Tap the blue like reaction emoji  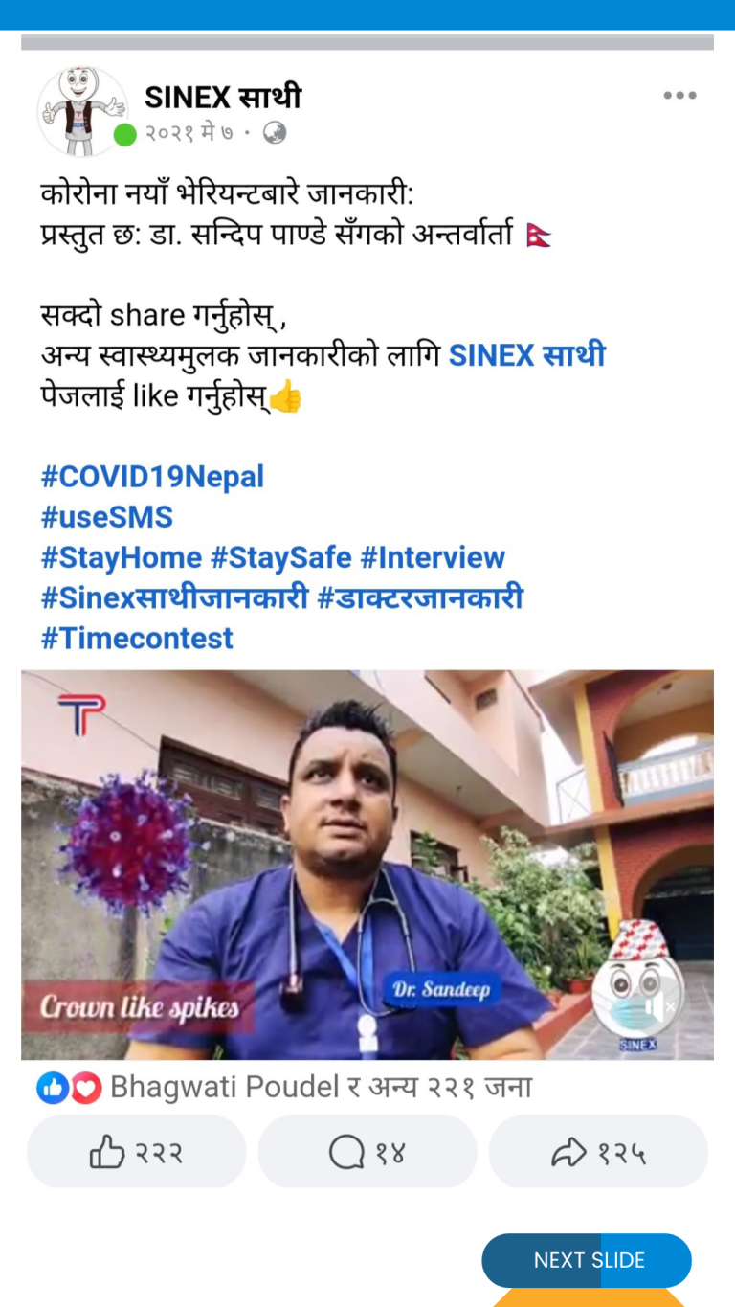(x=53, y=1087)
